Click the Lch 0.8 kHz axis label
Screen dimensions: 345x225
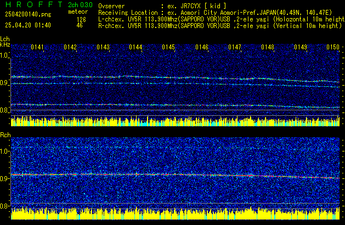click(x=4, y=110)
